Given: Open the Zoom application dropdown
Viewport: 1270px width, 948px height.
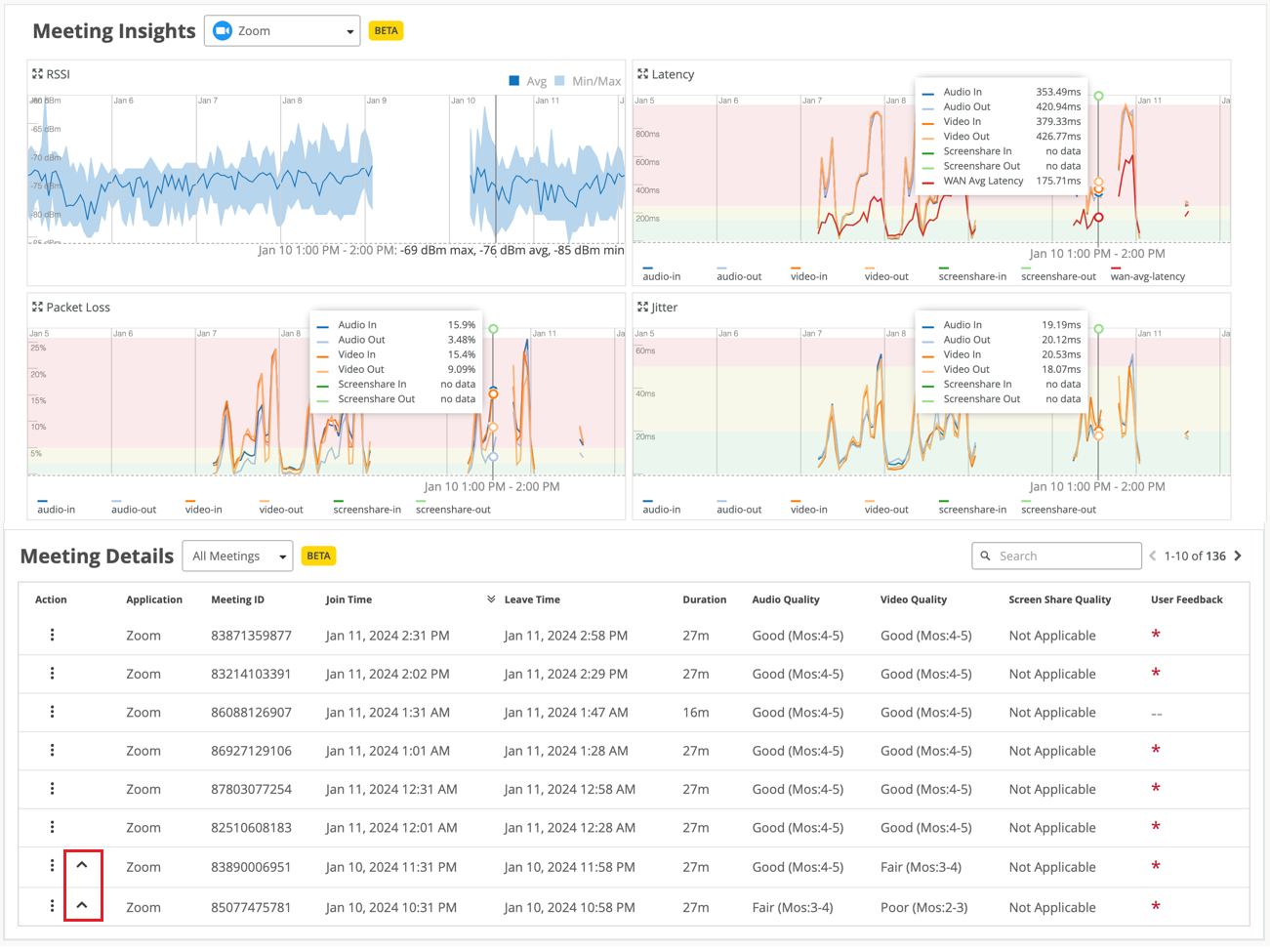Looking at the screenshot, I should [x=282, y=31].
